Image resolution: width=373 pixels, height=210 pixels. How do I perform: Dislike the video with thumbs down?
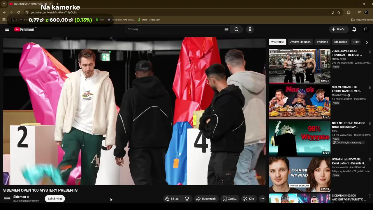(187, 199)
